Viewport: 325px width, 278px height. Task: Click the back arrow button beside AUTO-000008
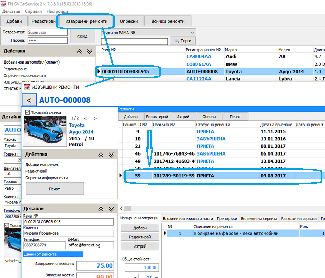coord(29,100)
